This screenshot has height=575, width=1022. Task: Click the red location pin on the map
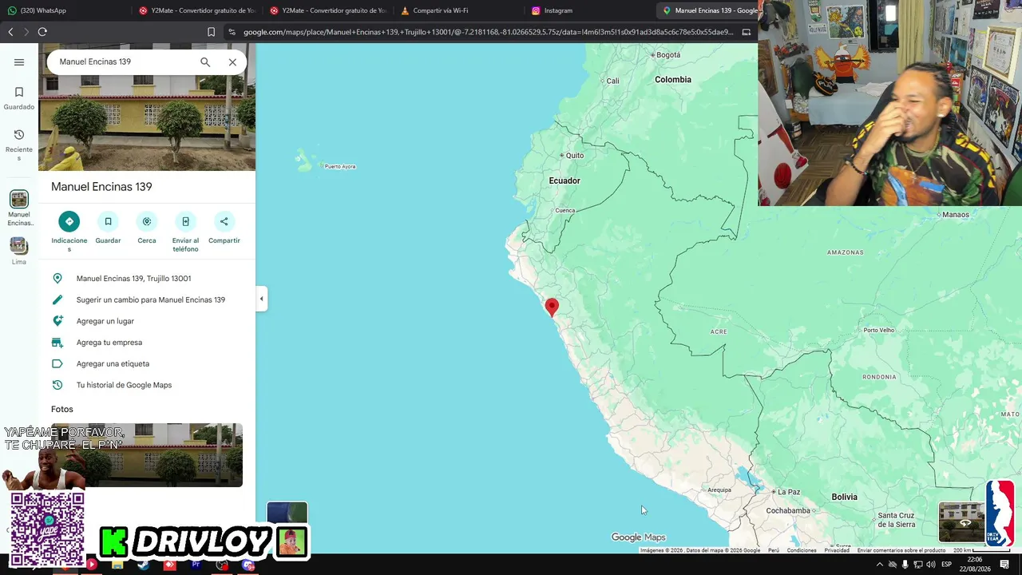(552, 307)
